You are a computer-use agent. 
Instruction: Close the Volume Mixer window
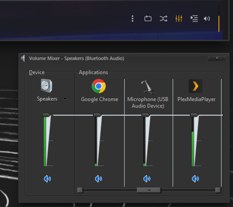point(217,58)
